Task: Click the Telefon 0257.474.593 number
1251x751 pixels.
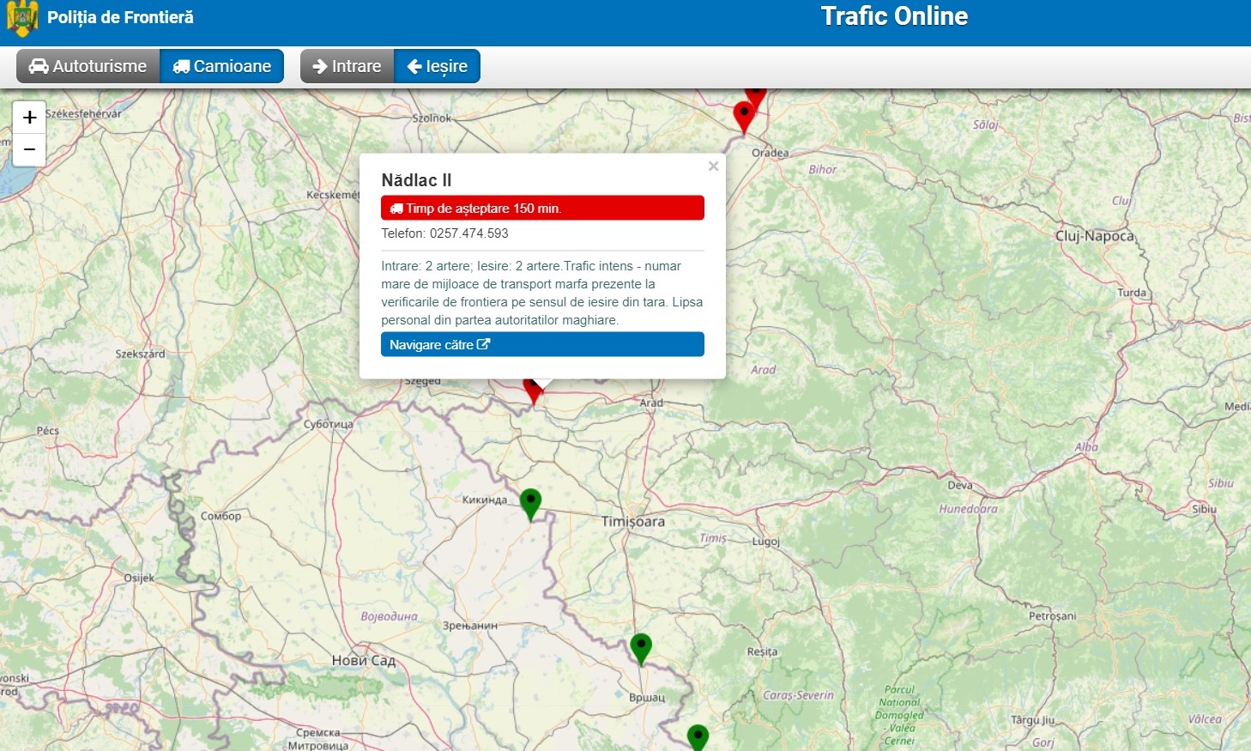Action: pos(468,233)
